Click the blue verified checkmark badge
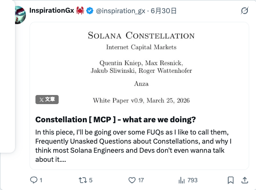This screenshot has height=190, width=256. (90, 11)
